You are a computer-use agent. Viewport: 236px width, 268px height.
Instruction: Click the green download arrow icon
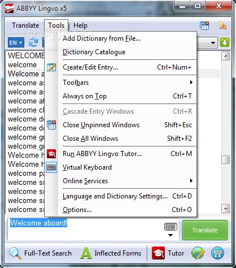225,42
